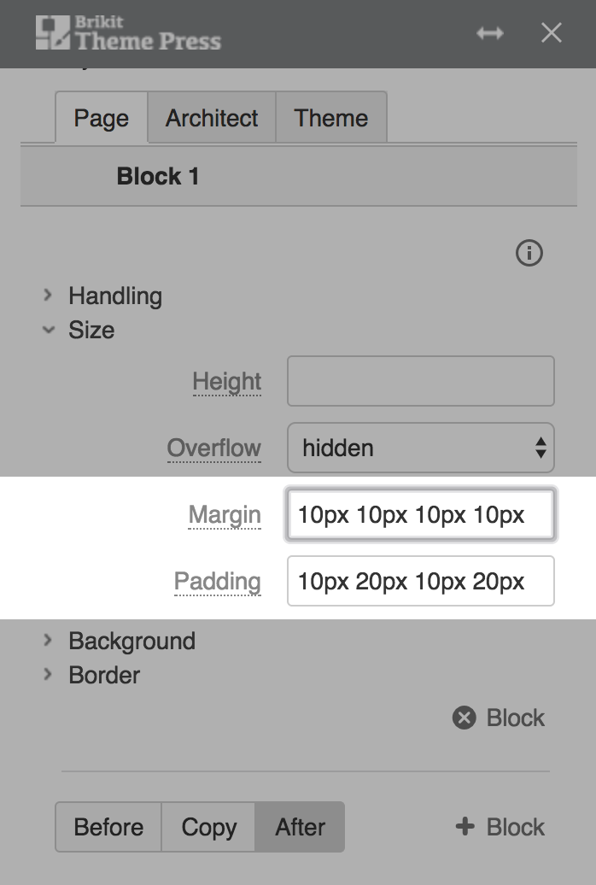Click into the Height input field
The height and width of the screenshot is (885, 596).
421,381
